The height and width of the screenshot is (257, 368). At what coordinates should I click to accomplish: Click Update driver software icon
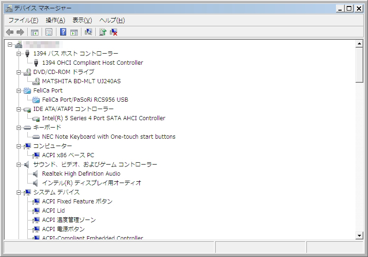pyautogui.click(x=103, y=32)
